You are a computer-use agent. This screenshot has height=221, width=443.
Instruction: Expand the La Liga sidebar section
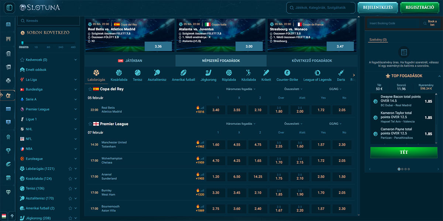click(75, 80)
